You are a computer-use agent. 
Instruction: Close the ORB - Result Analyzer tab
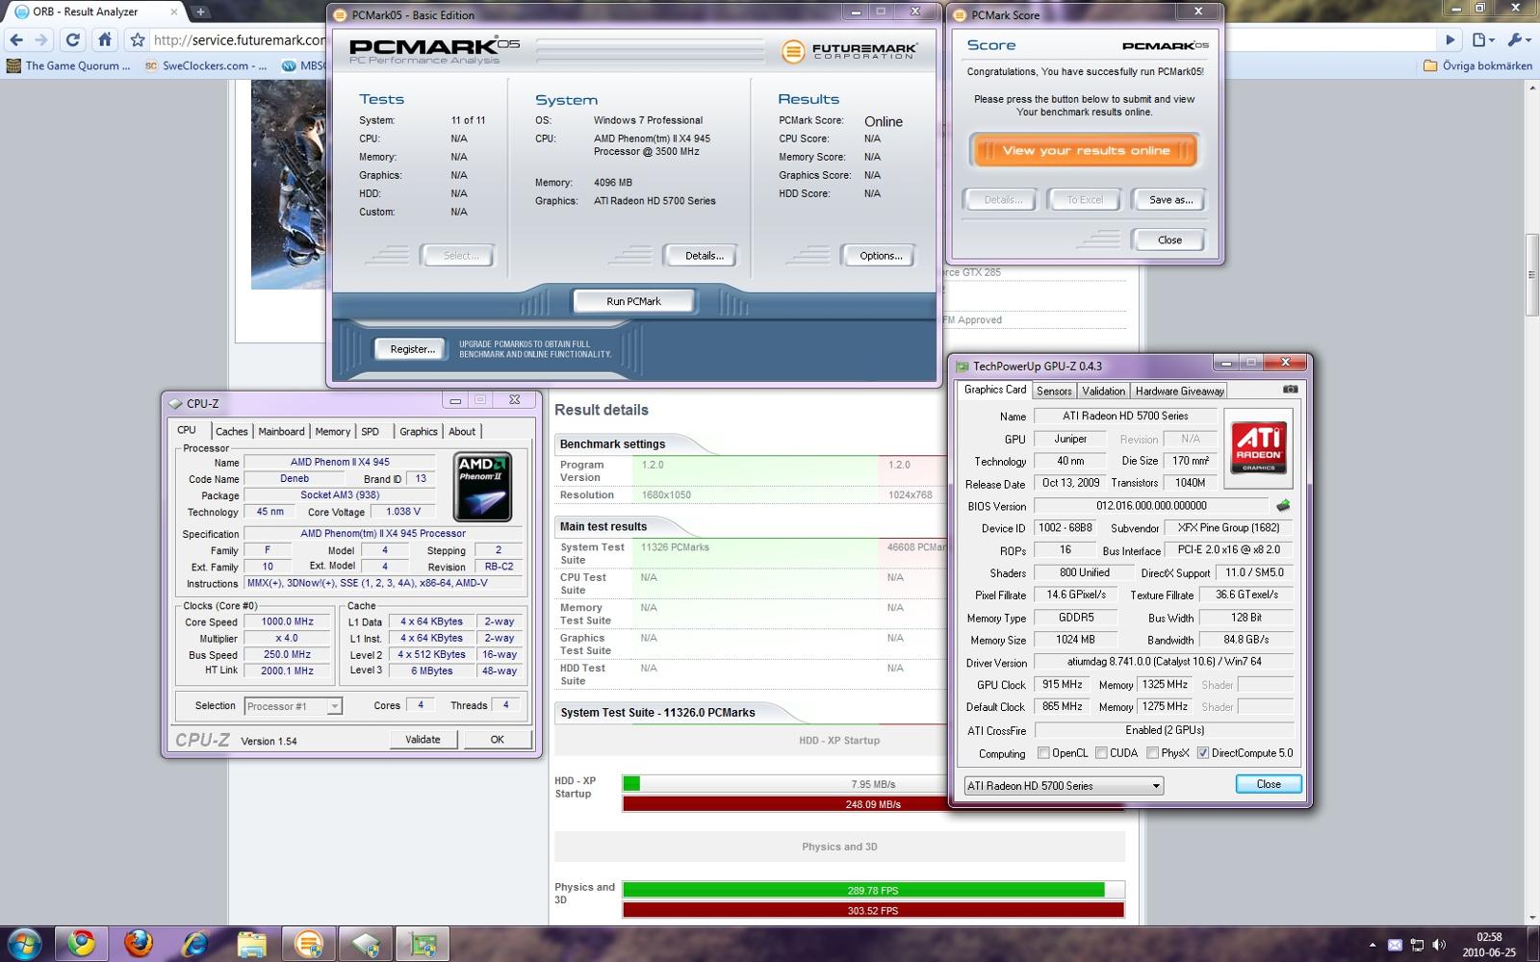(x=174, y=12)
